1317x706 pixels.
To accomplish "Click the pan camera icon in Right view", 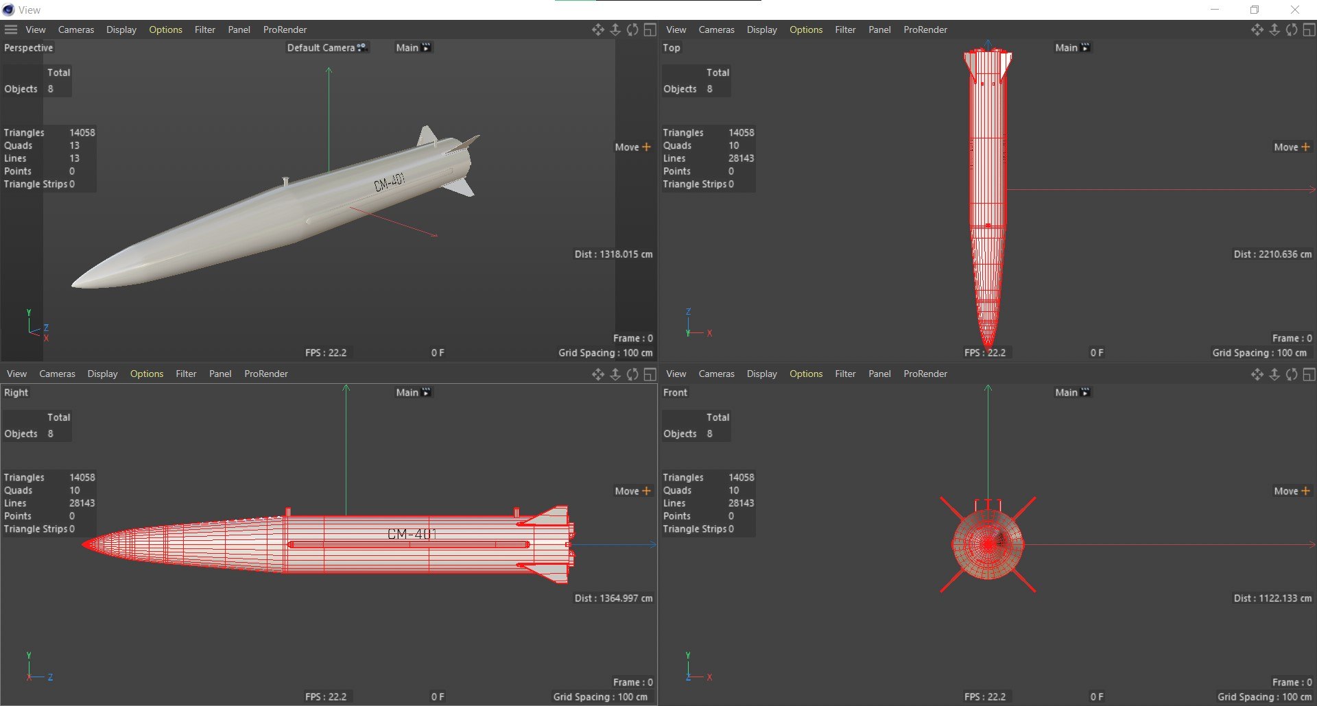I will click(598, 374).
